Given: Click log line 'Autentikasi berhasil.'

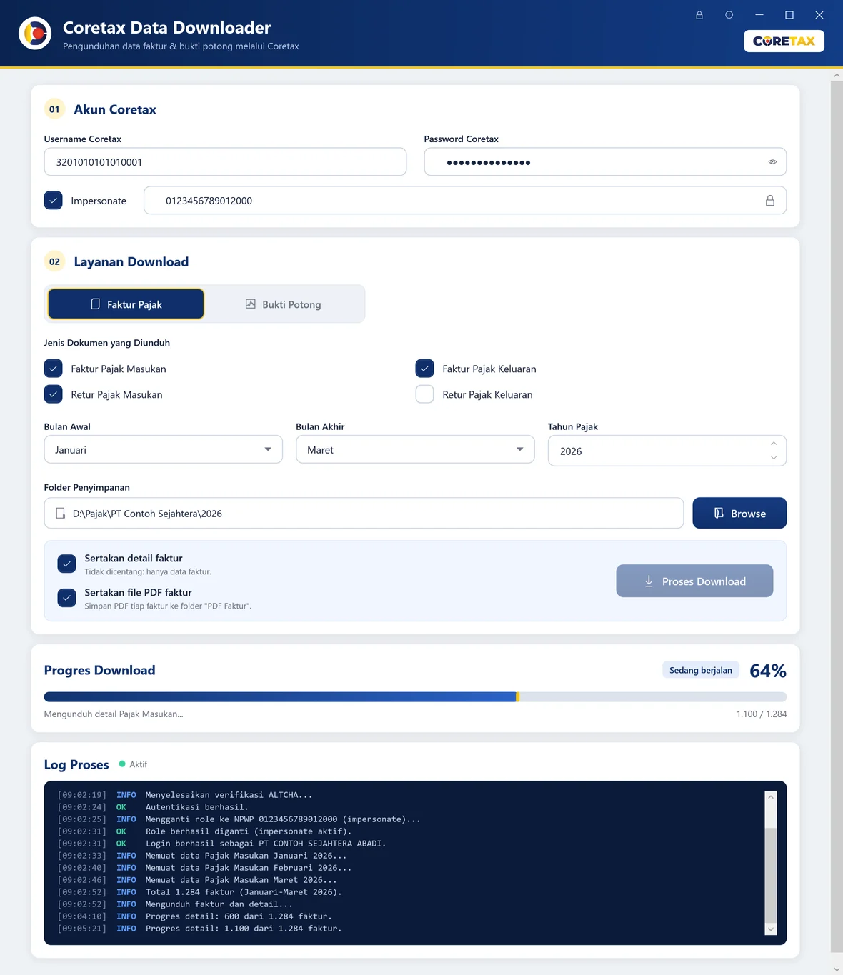Looking at the screenshot, I should click(x=197, y=807).
